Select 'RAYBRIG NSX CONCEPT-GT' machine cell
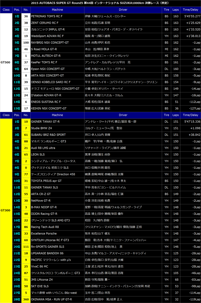Screen dimensions: 201x303 (57, 43)
